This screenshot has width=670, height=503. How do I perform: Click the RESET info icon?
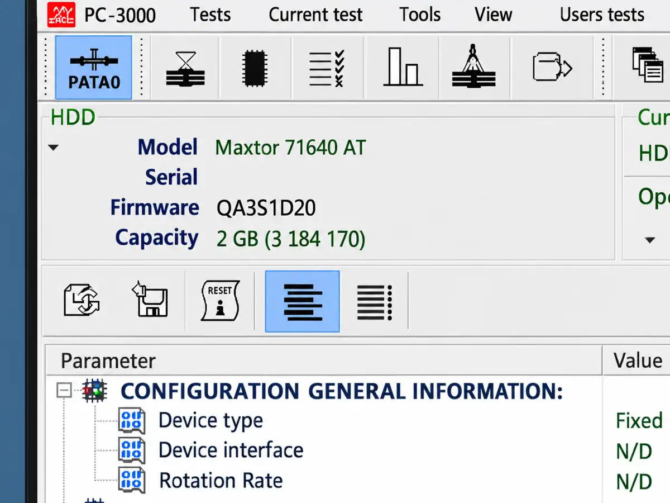220,301
